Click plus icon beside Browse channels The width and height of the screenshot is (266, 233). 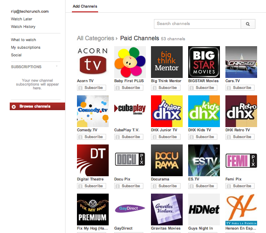click(x=14, y=107)
